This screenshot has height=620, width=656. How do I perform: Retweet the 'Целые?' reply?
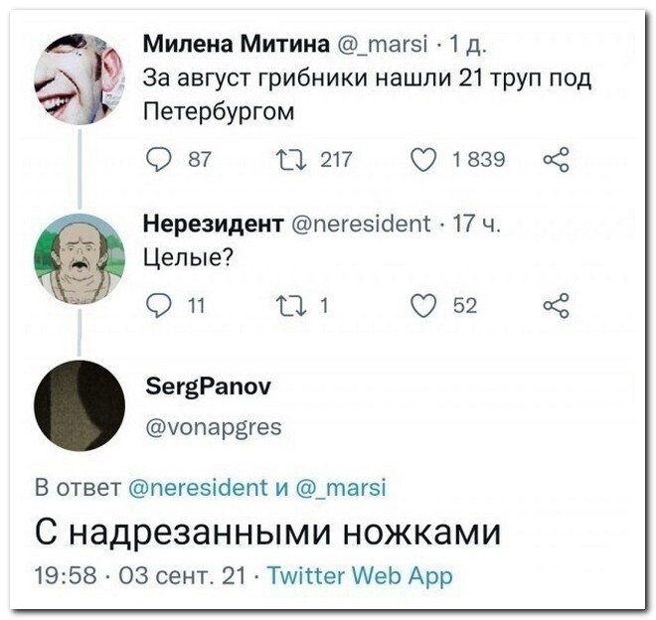click(x=292, y=306)
